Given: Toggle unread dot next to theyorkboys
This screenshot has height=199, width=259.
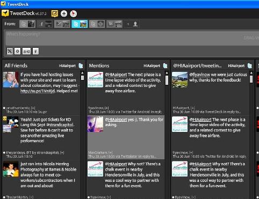Looking at the screenshot, I should click(4, 153).
